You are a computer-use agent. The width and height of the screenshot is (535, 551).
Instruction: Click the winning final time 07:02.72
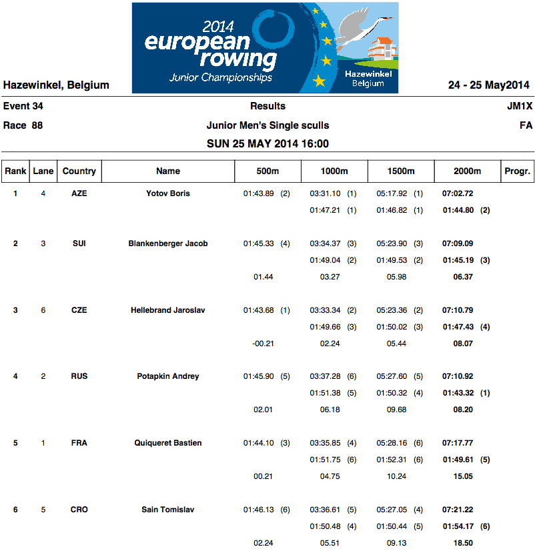click(458, 193)
